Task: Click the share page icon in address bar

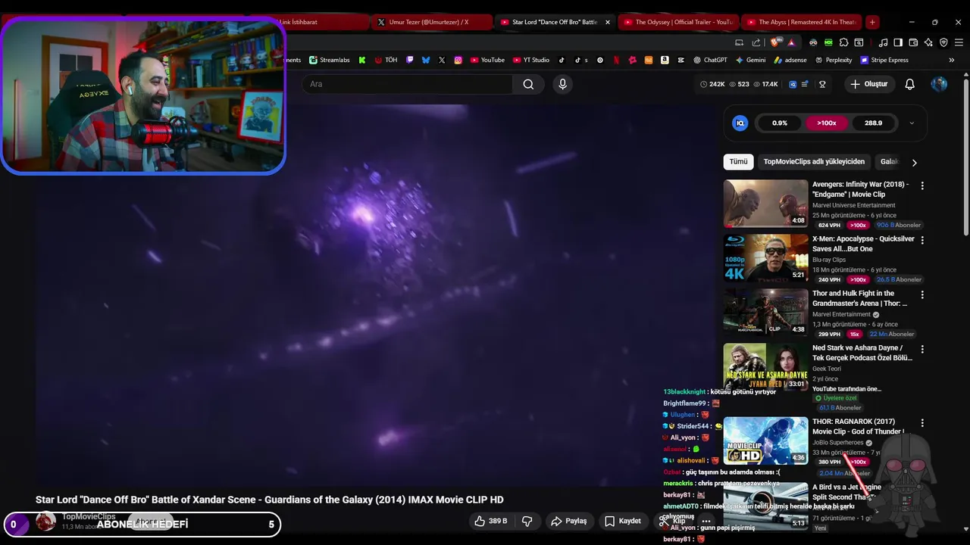Action: pos(756,42)
